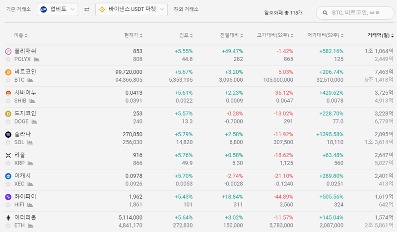The height and width of the screenshot is (232, 397).
Task: Sort by 전일대비 column header
Action: pyautogui.click(x=231, y=35)
